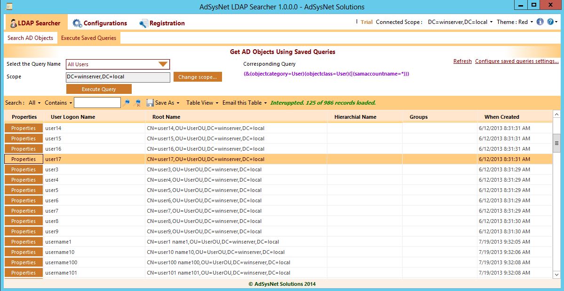Select the user16 logon name cell

(x=95, y=149)
